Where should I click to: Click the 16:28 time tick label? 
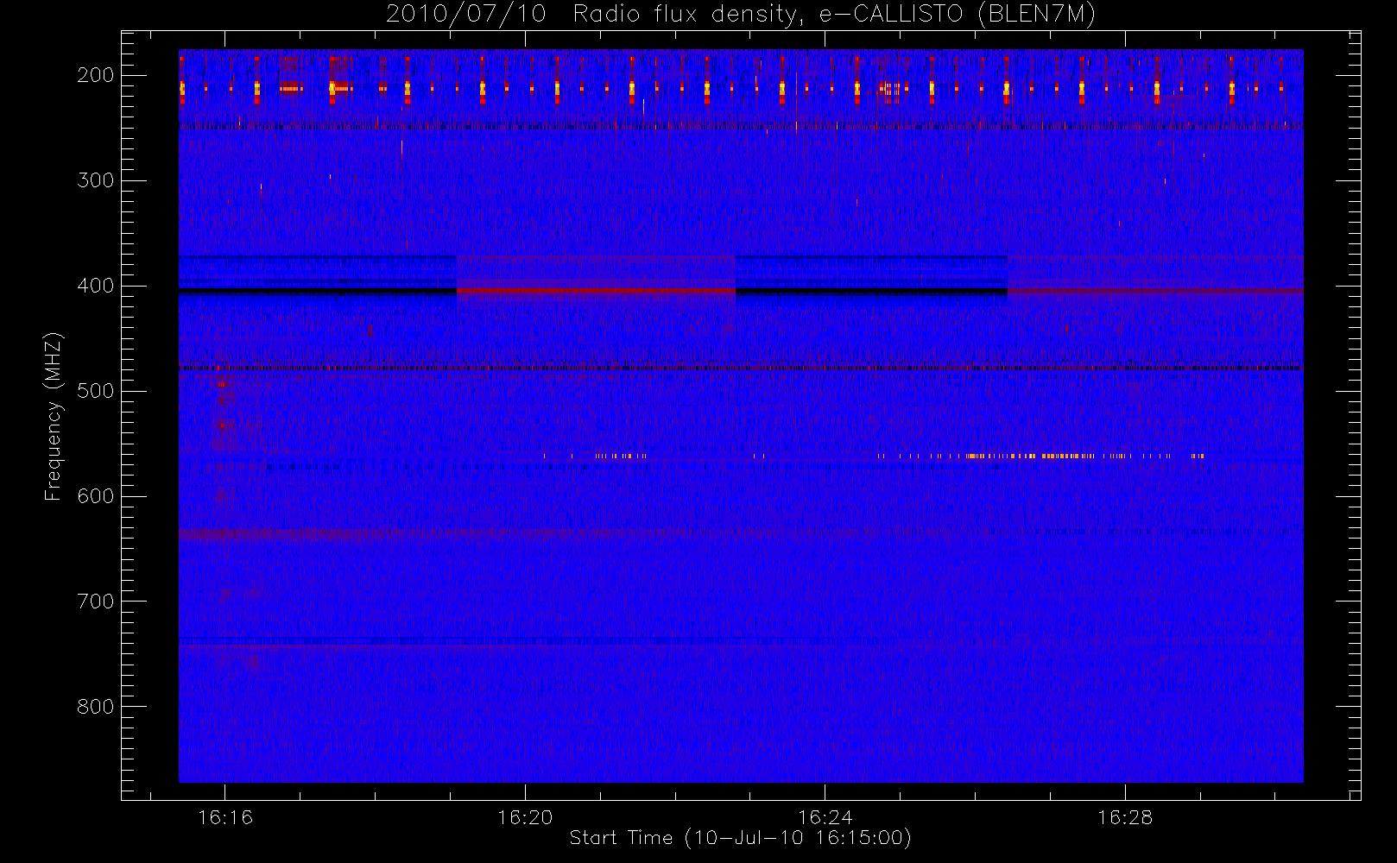pos(1125,817)
